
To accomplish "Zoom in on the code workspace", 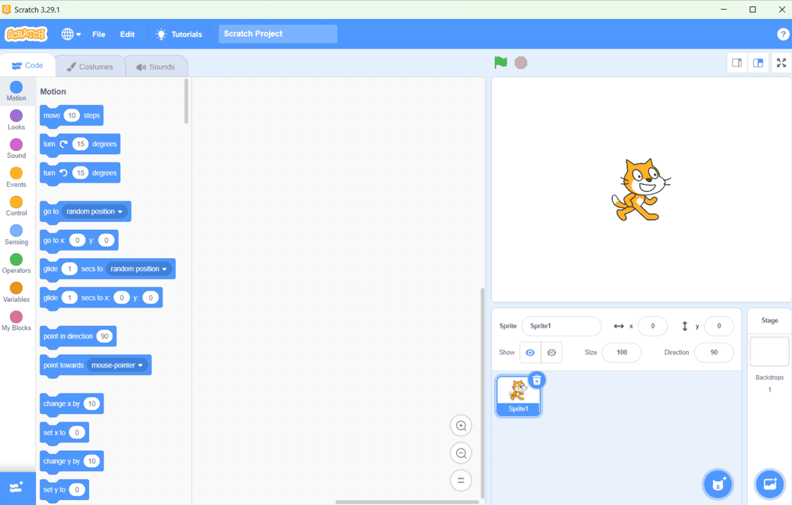I will click(461, 426).
